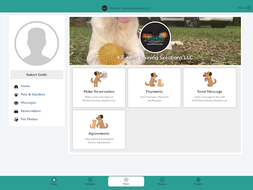
Task: Click the paw icon in sidebar
Action: click(16, 95)
